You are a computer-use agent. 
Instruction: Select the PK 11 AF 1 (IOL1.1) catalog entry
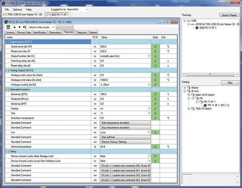(218, 105)
